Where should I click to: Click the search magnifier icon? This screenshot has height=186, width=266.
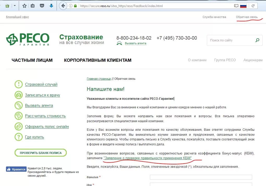(257, 40)
